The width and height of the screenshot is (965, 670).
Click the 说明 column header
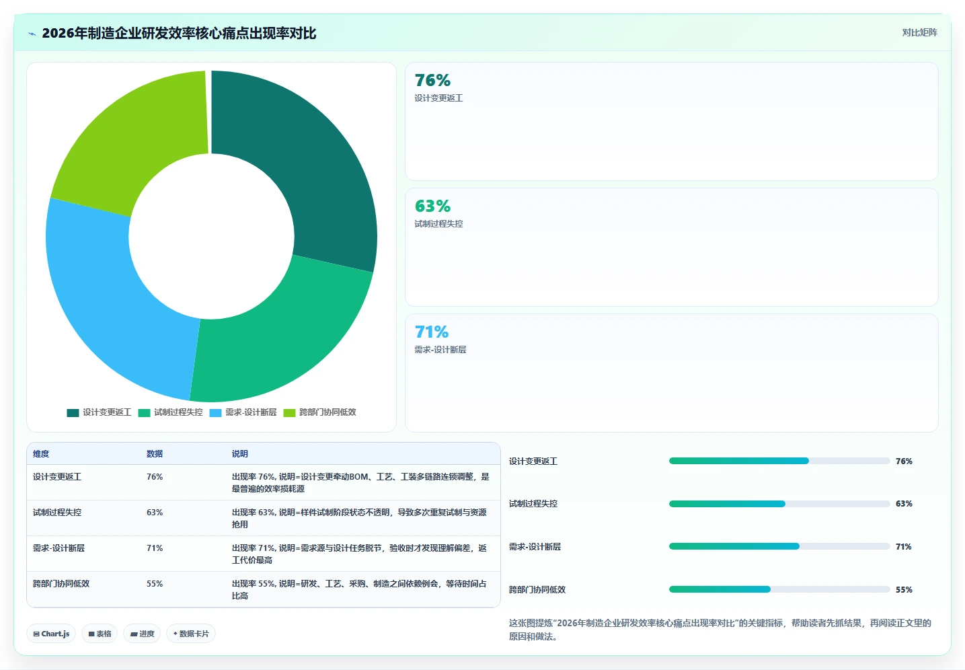coord(240,454)
